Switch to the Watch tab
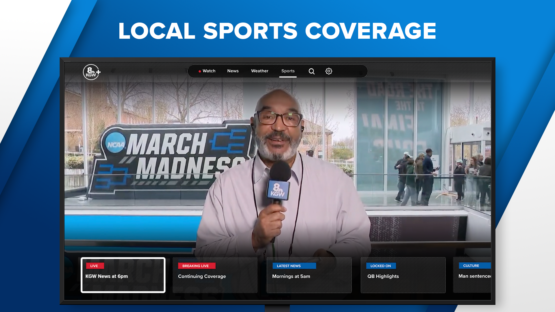Viewport: 555px width, 312px height. click(209, 71)
